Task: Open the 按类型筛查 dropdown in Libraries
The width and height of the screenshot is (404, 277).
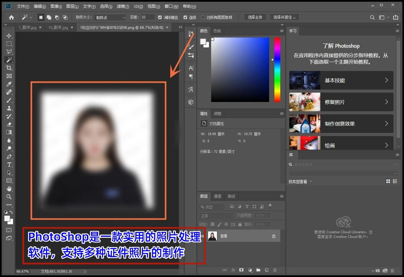Action: [x=300, y=181]
